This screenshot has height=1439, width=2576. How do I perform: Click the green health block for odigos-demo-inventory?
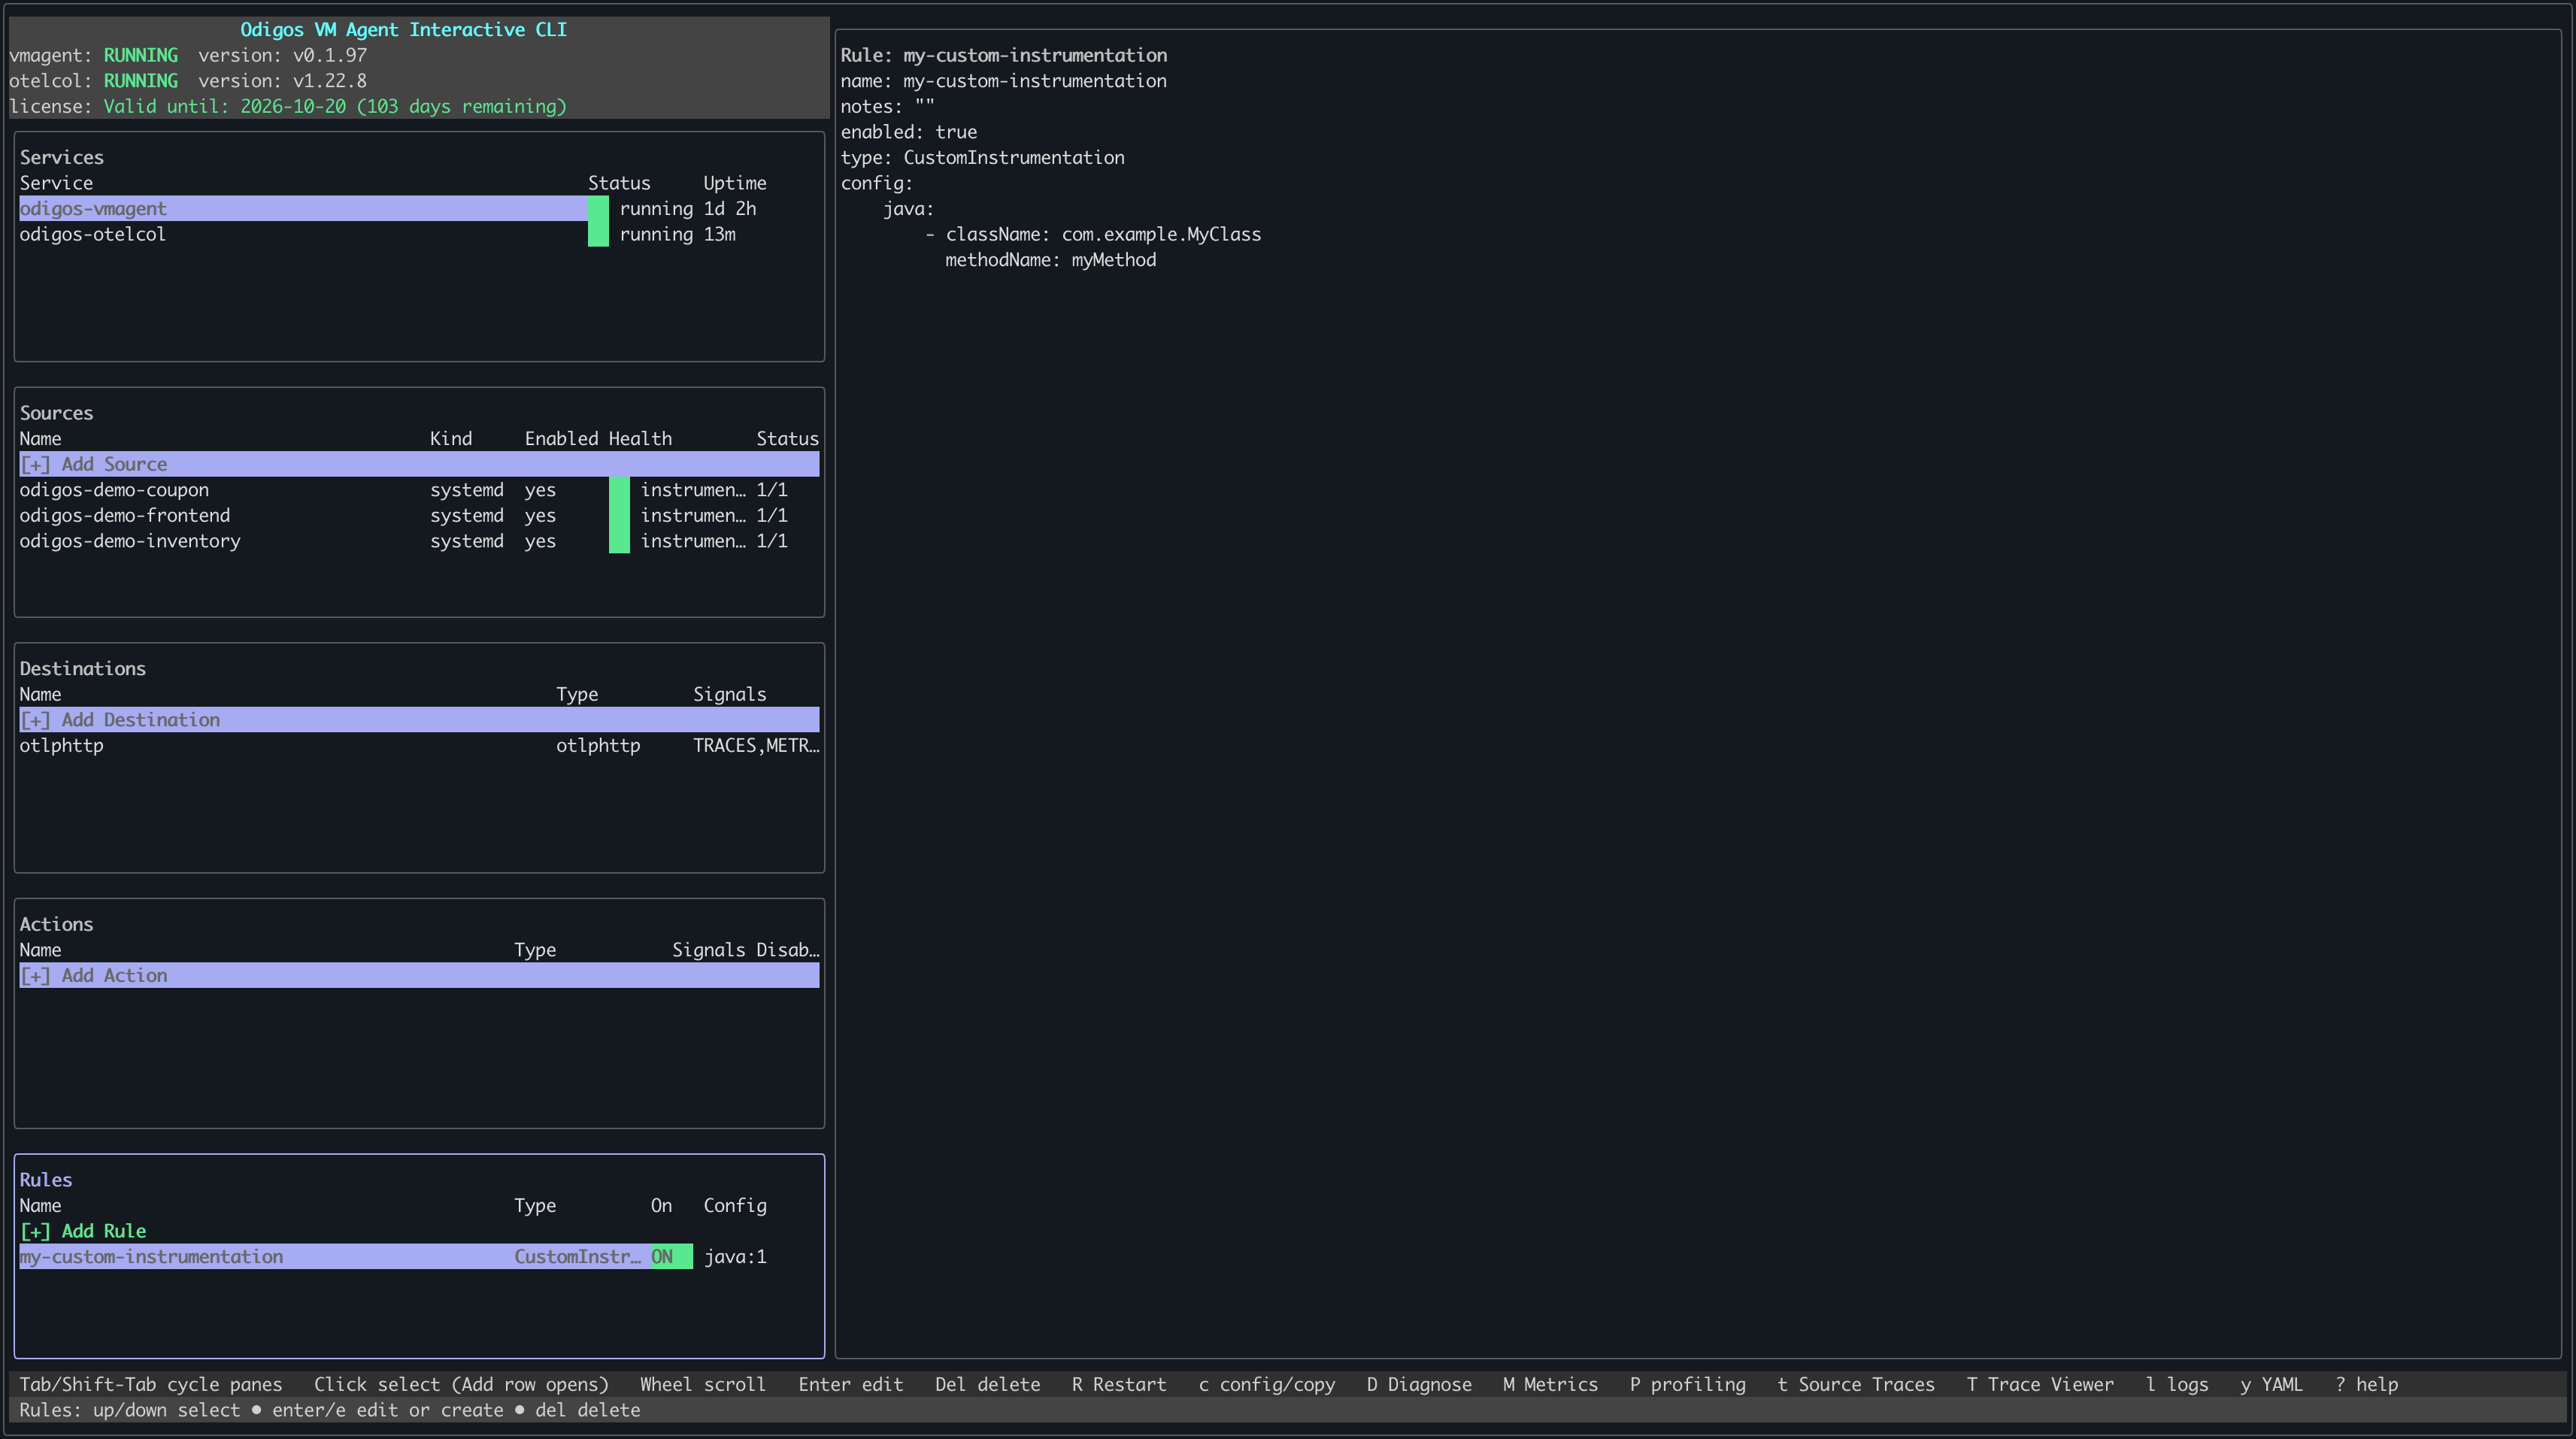[x=619, y=542]
